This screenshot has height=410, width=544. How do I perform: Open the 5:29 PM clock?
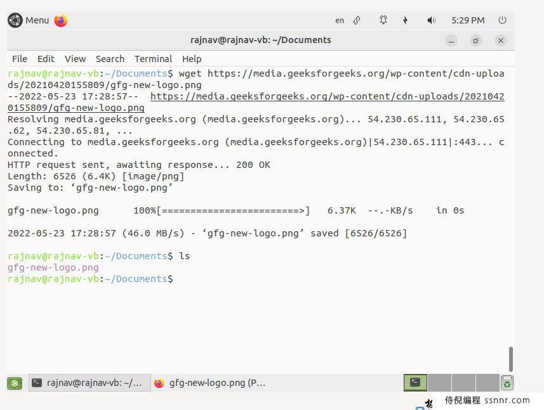[x=468, y=20]
